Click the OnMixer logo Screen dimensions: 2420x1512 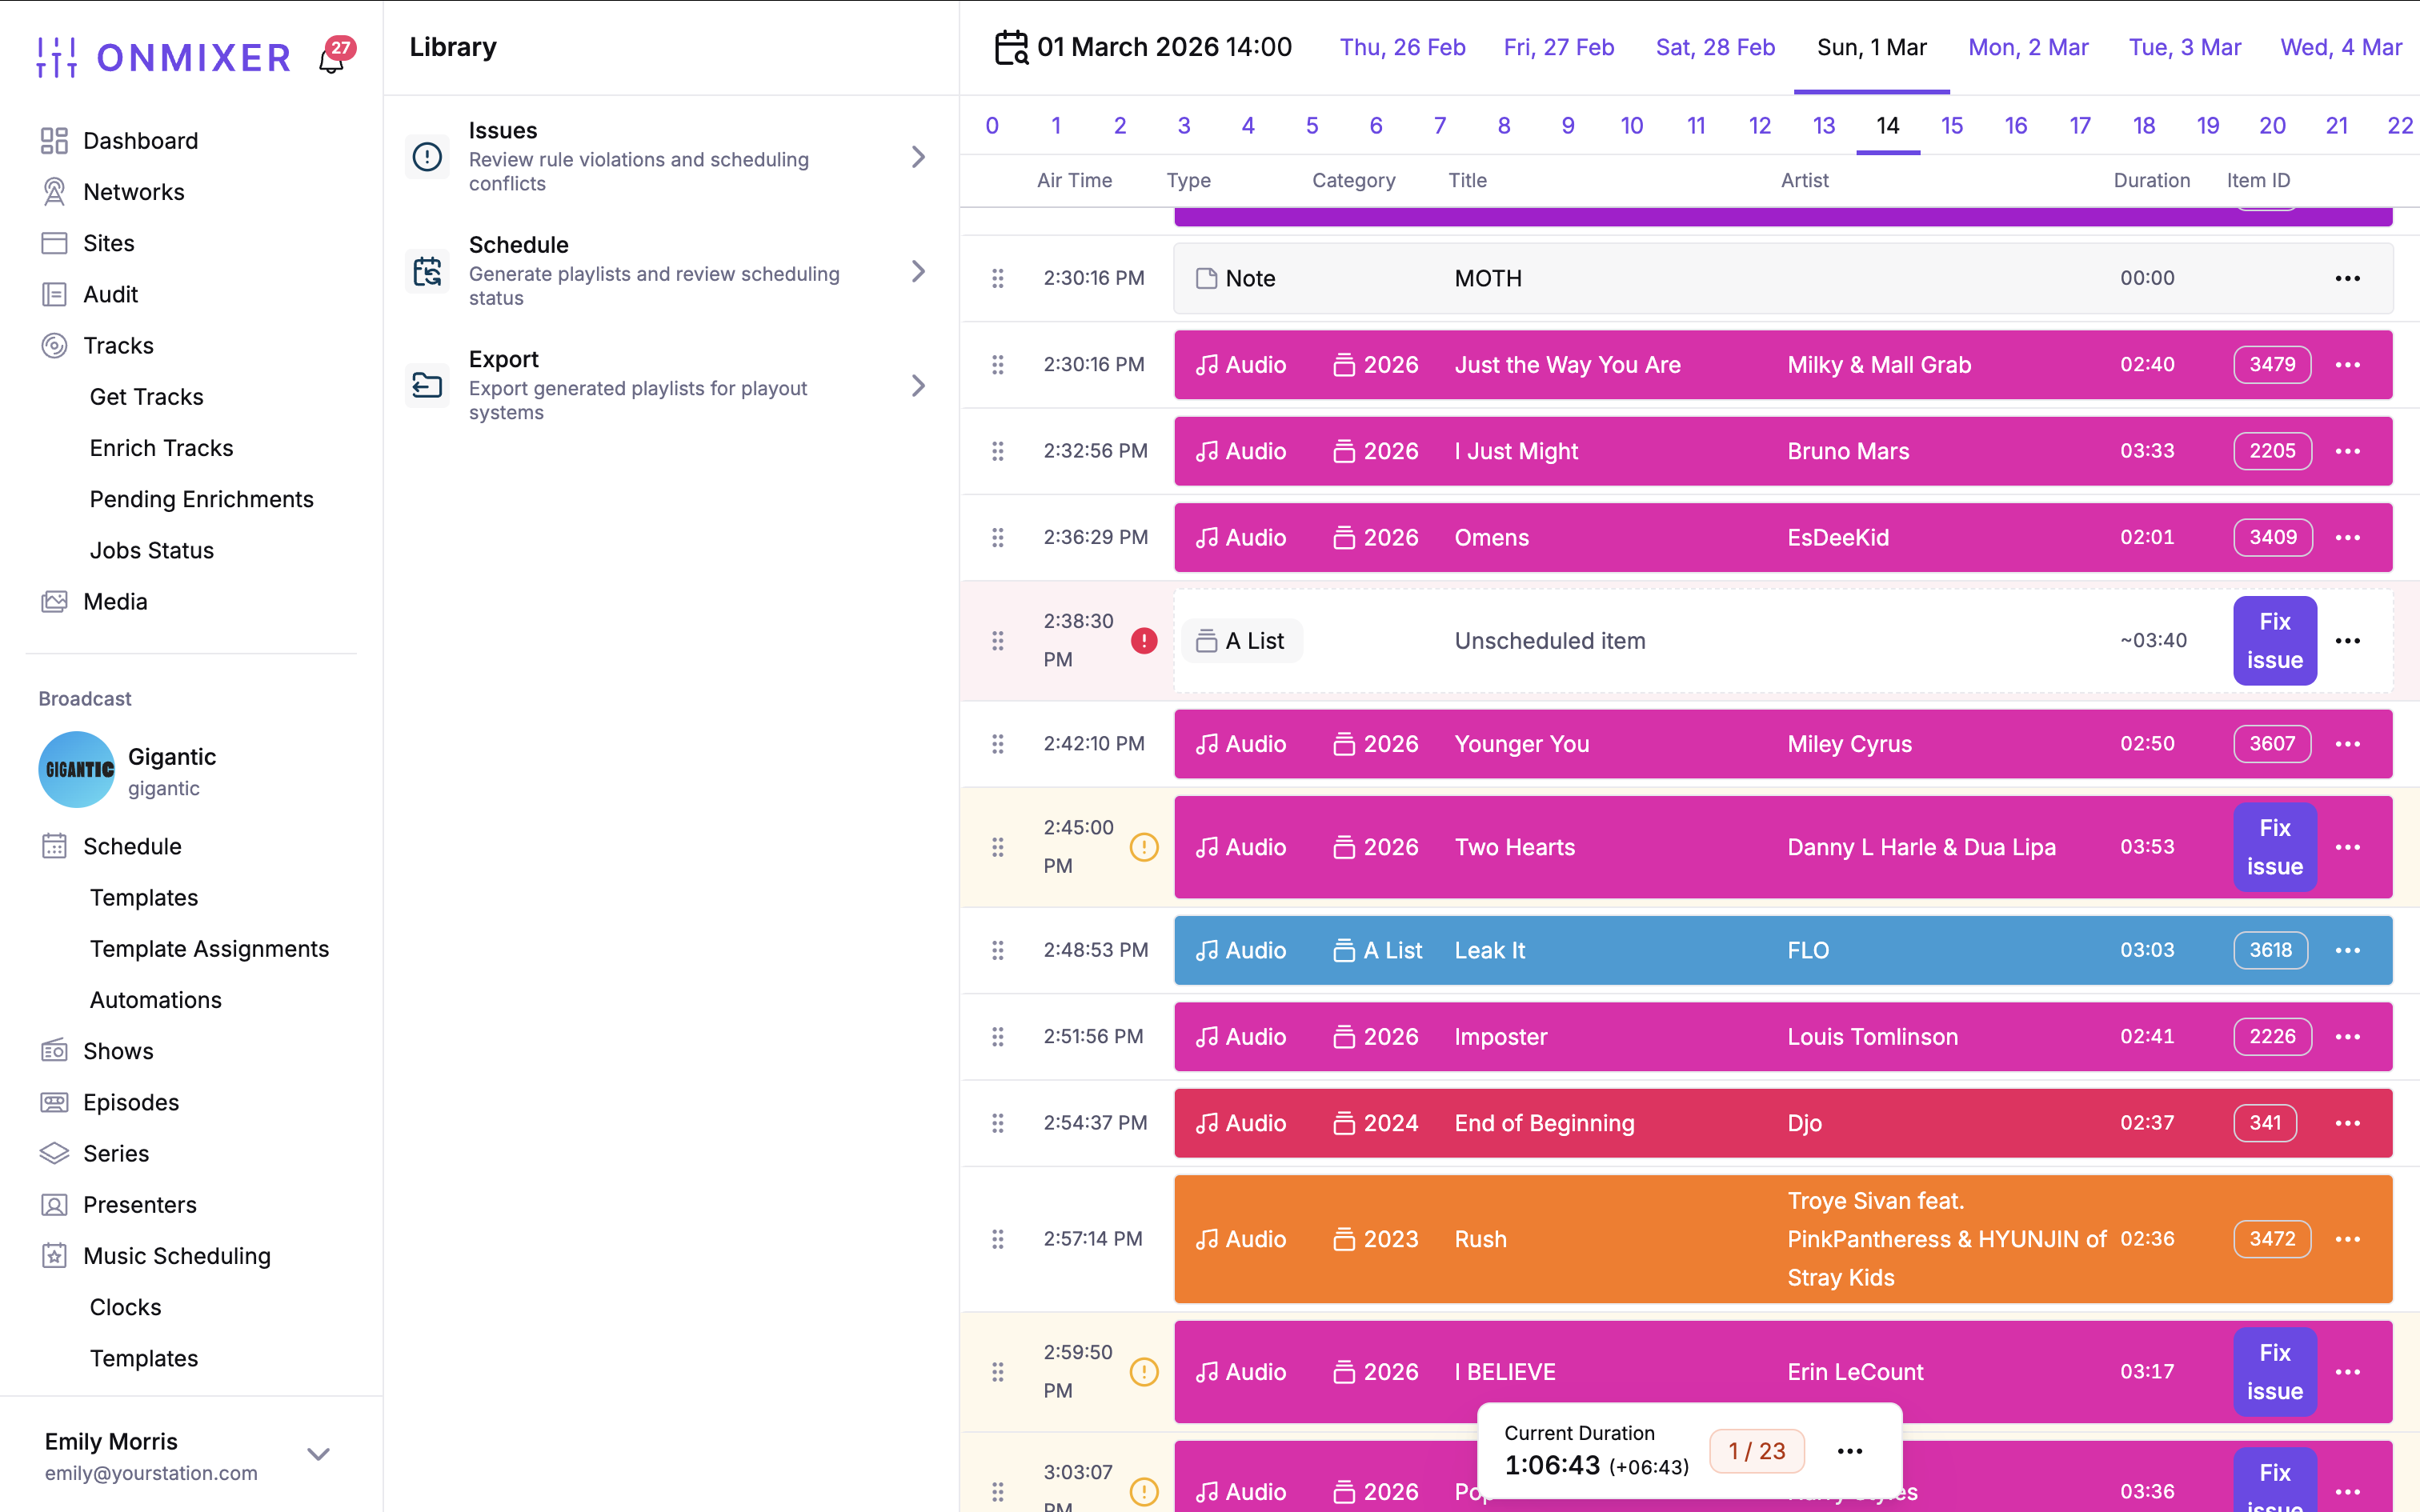164,57
